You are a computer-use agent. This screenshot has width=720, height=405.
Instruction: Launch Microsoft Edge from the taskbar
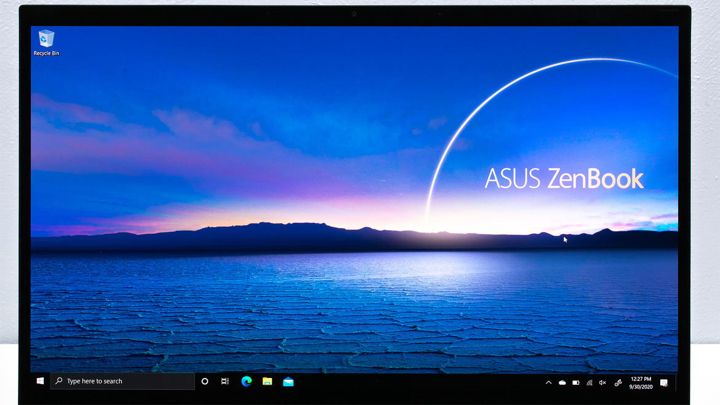[247, 382]
